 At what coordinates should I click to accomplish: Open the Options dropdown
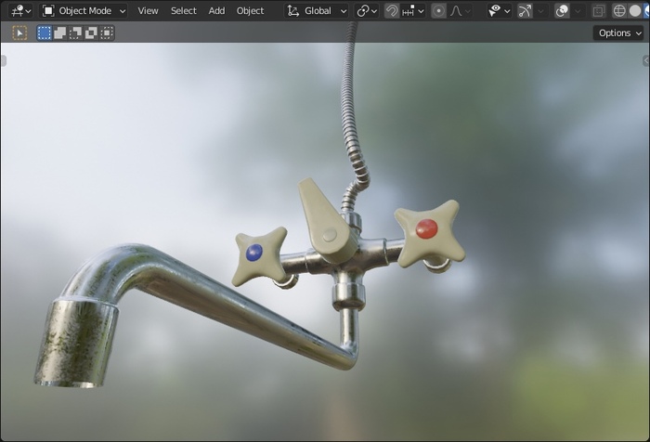coord(618,32)
